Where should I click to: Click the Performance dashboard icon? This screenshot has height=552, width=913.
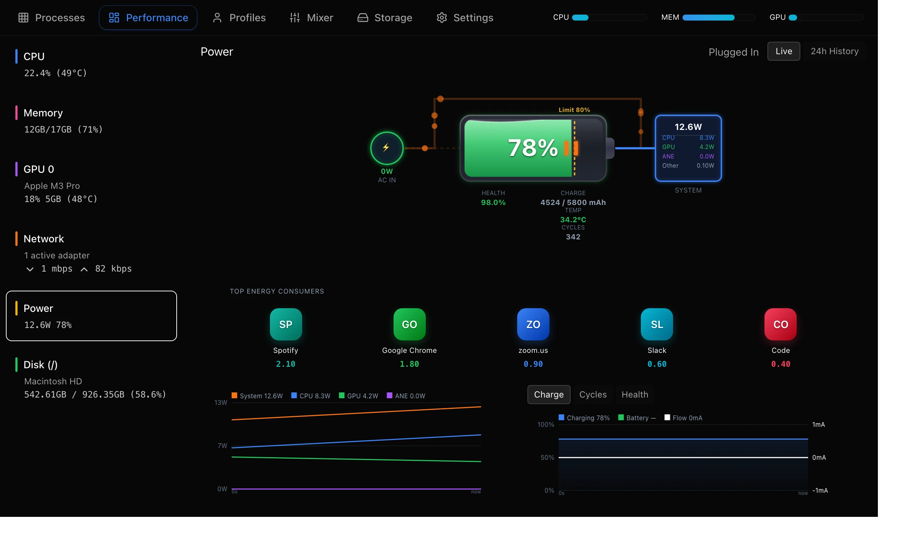114,18
